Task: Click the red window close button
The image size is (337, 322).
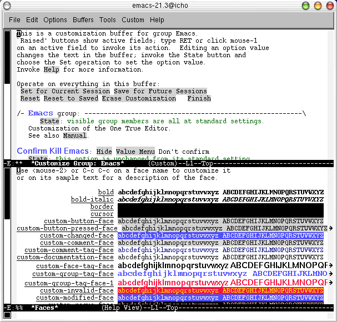Action: [x=330, y=6]
